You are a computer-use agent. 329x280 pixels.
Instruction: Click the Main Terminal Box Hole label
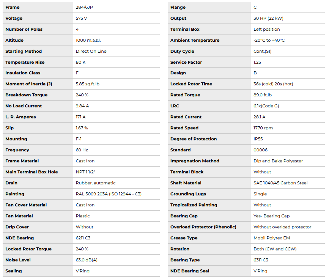pyautogui.click(x=31, y=172)
